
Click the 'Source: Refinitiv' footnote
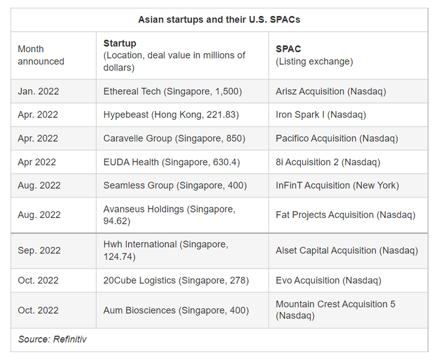[x=52, y=339]
